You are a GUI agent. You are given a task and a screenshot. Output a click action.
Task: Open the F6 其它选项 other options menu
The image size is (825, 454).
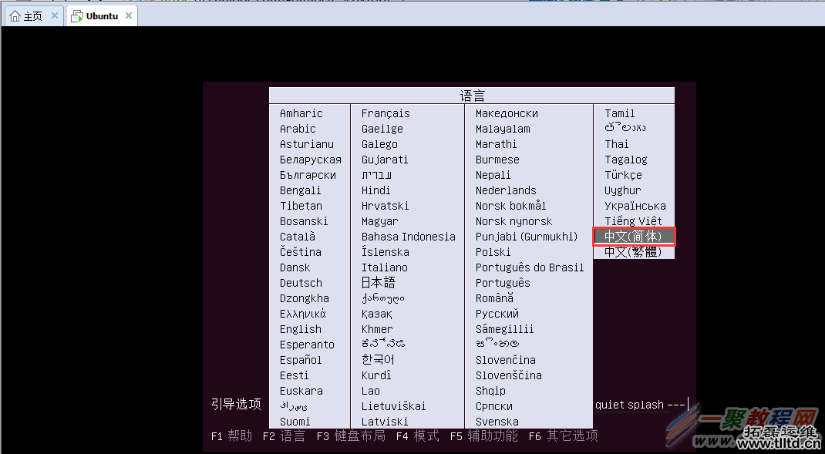[562, 436]
